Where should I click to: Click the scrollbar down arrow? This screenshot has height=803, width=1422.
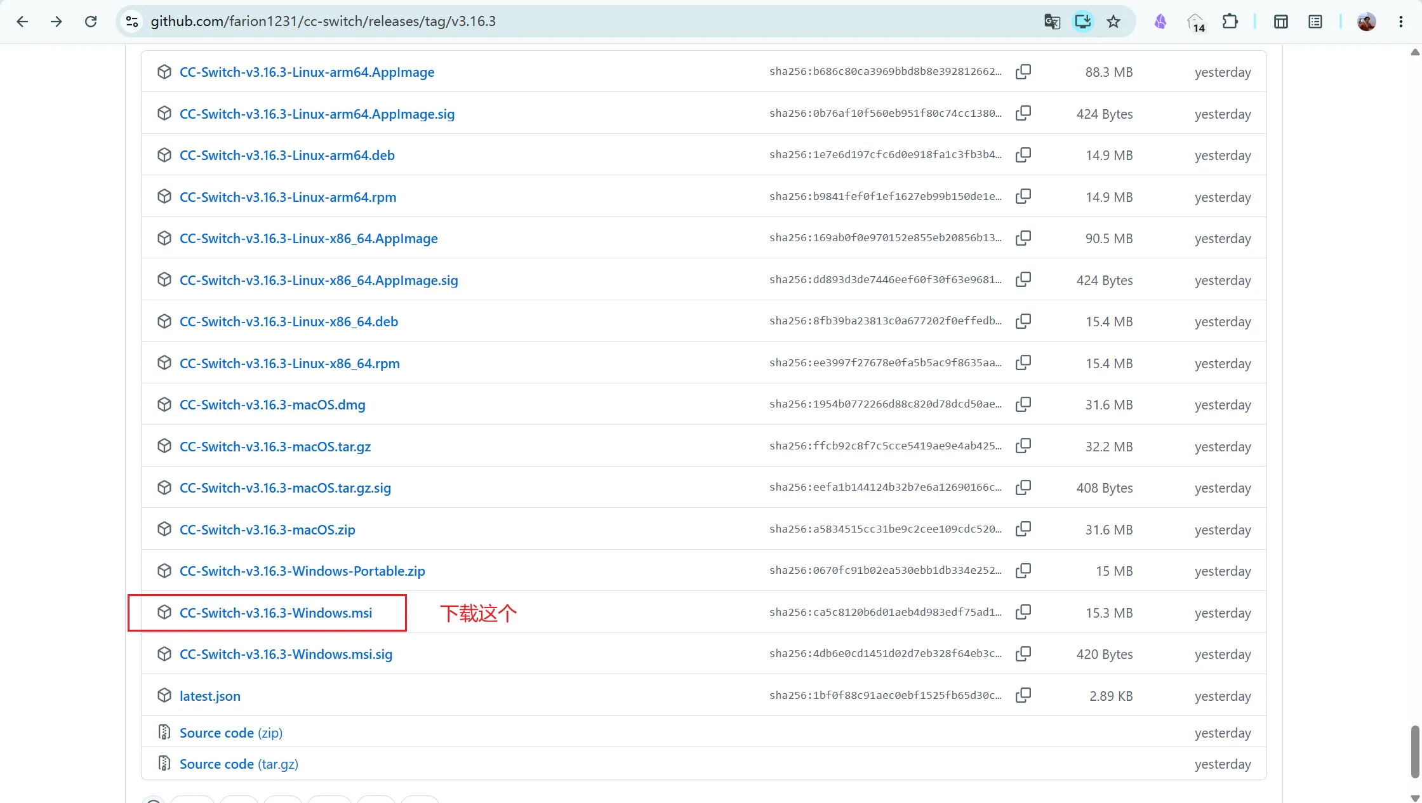click(x=1415, y=797)
